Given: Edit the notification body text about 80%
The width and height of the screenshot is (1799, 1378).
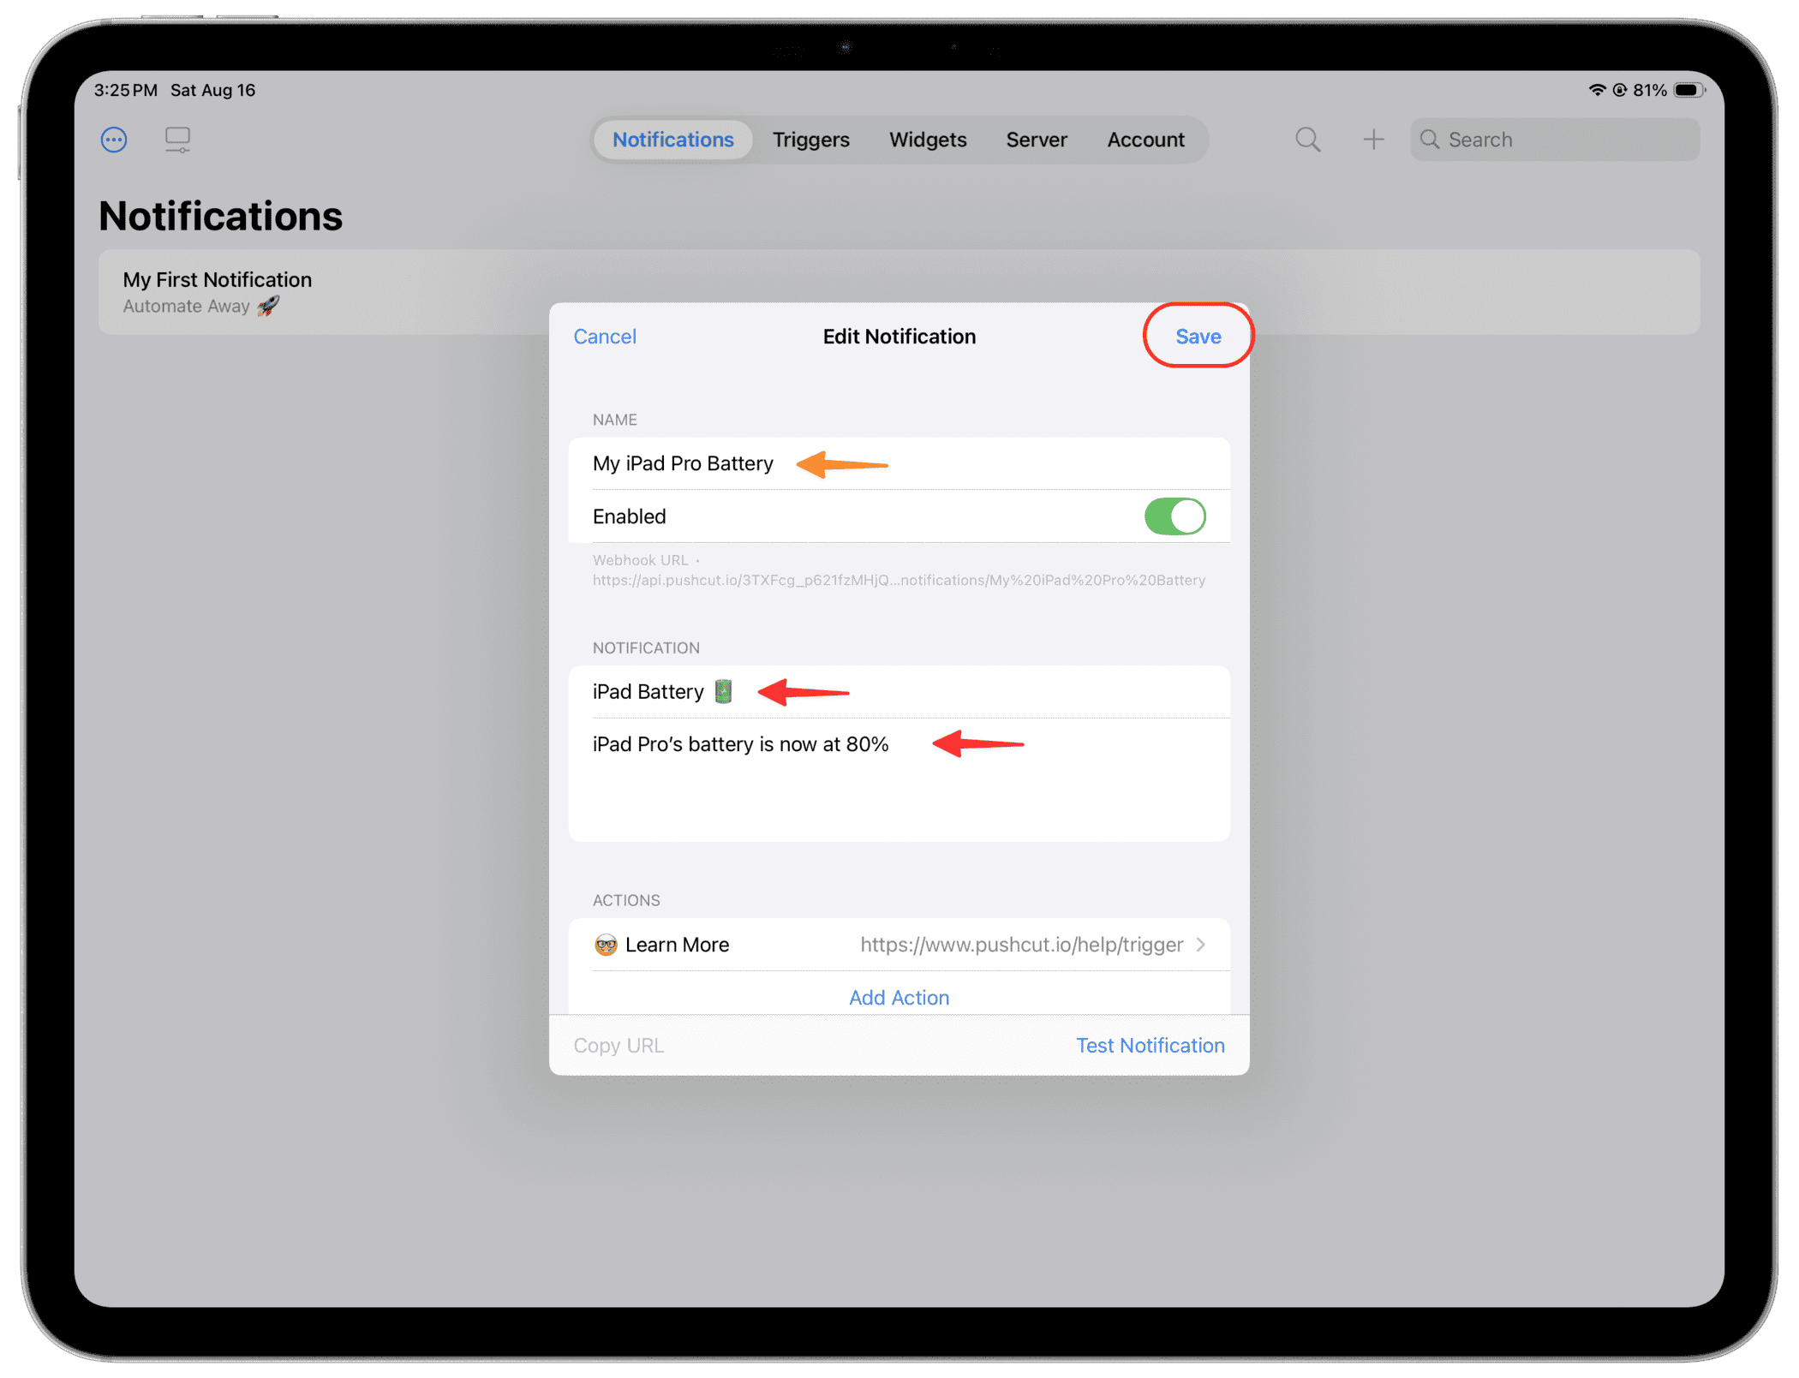Looking at the screenshot, I should pos(899,779).
